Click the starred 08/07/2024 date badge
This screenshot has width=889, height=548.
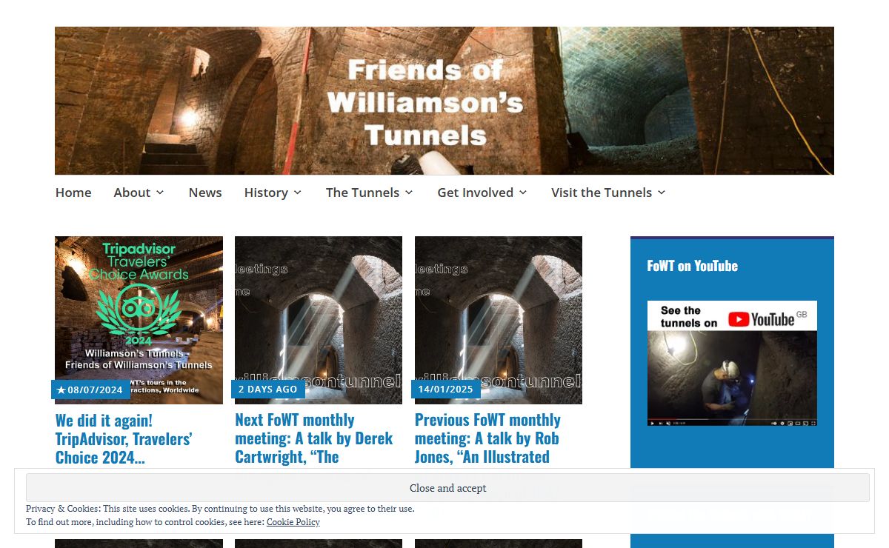coord(90,390)
